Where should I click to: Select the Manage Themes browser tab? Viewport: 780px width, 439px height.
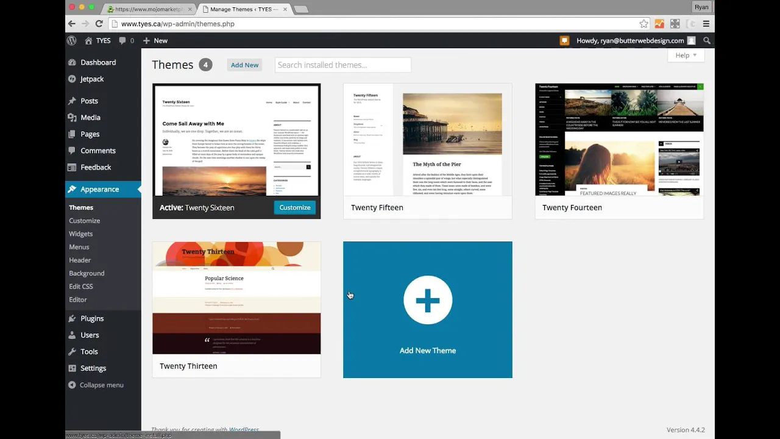pos(245,9)
